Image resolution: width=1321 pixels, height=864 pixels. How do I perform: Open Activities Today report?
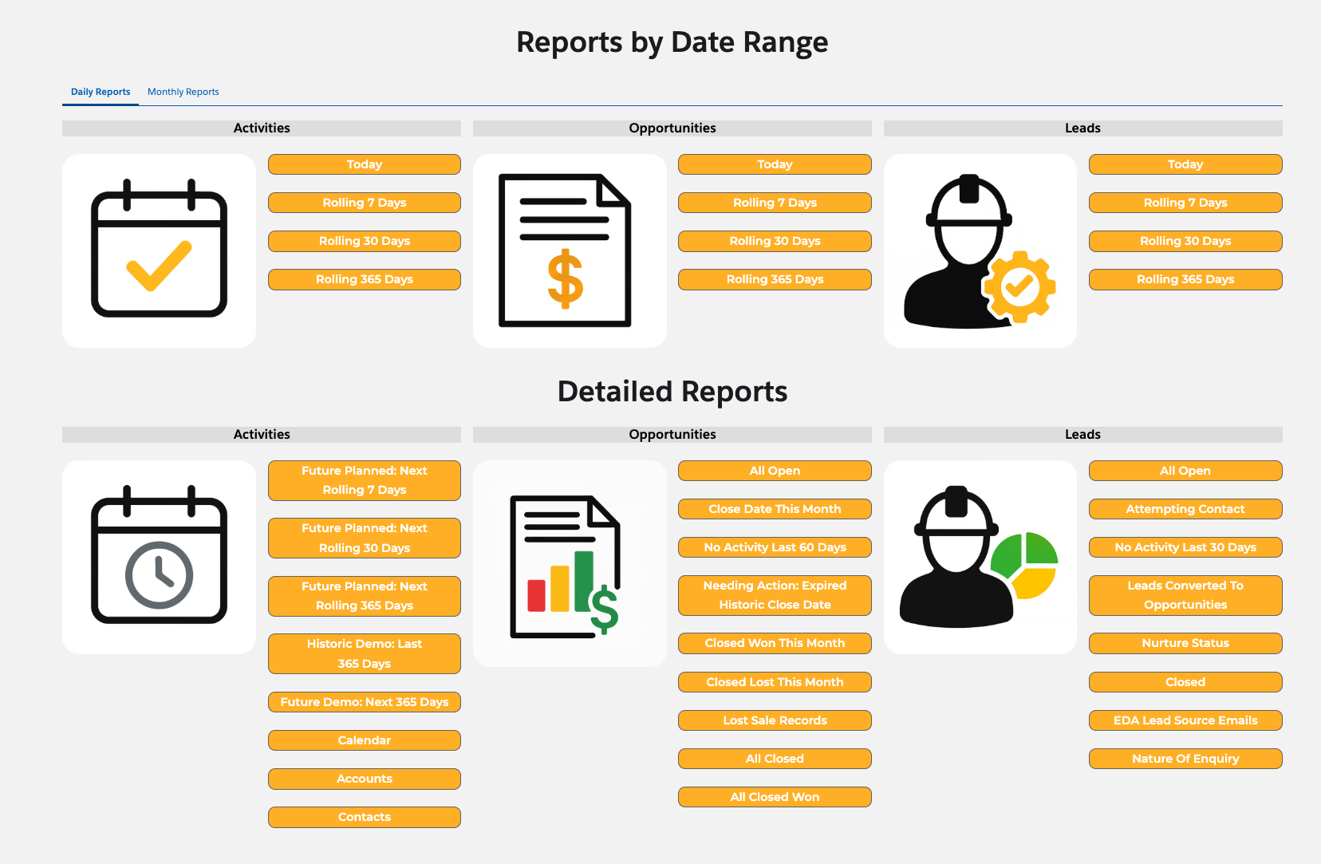[x=365, y=164]
